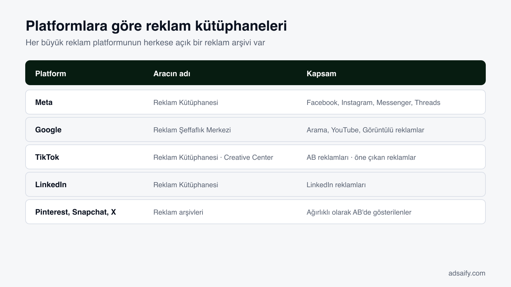This screenshot has height=287, width=511.
Task: Select the subtitle starting 'Her büyük reklam platformunun'
Action: [145, 42]
